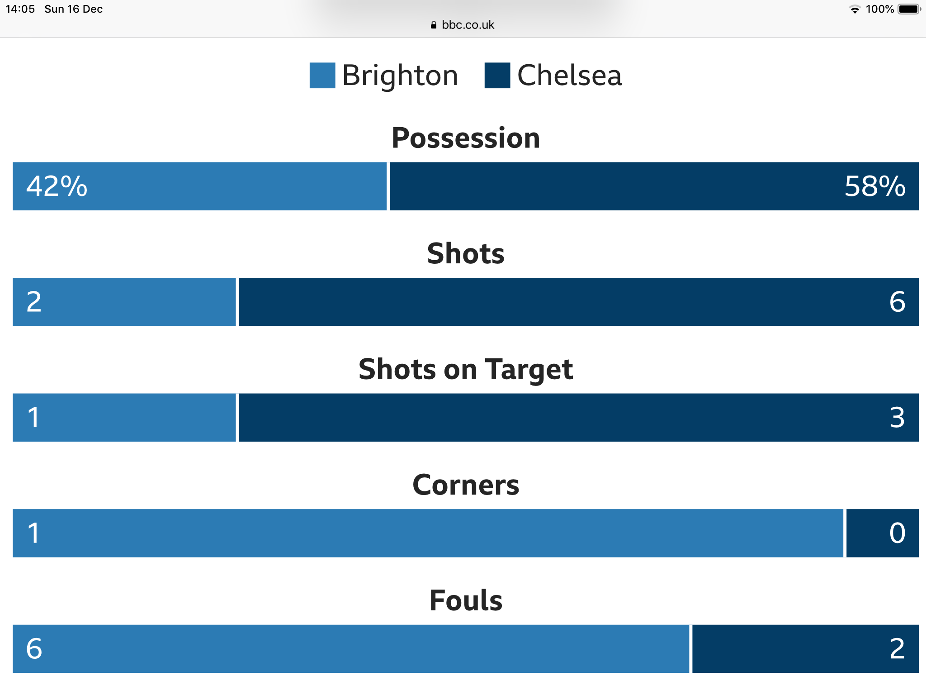
Task: Select Brighton's fouls bar showing 6
Action: coord(351,649)
